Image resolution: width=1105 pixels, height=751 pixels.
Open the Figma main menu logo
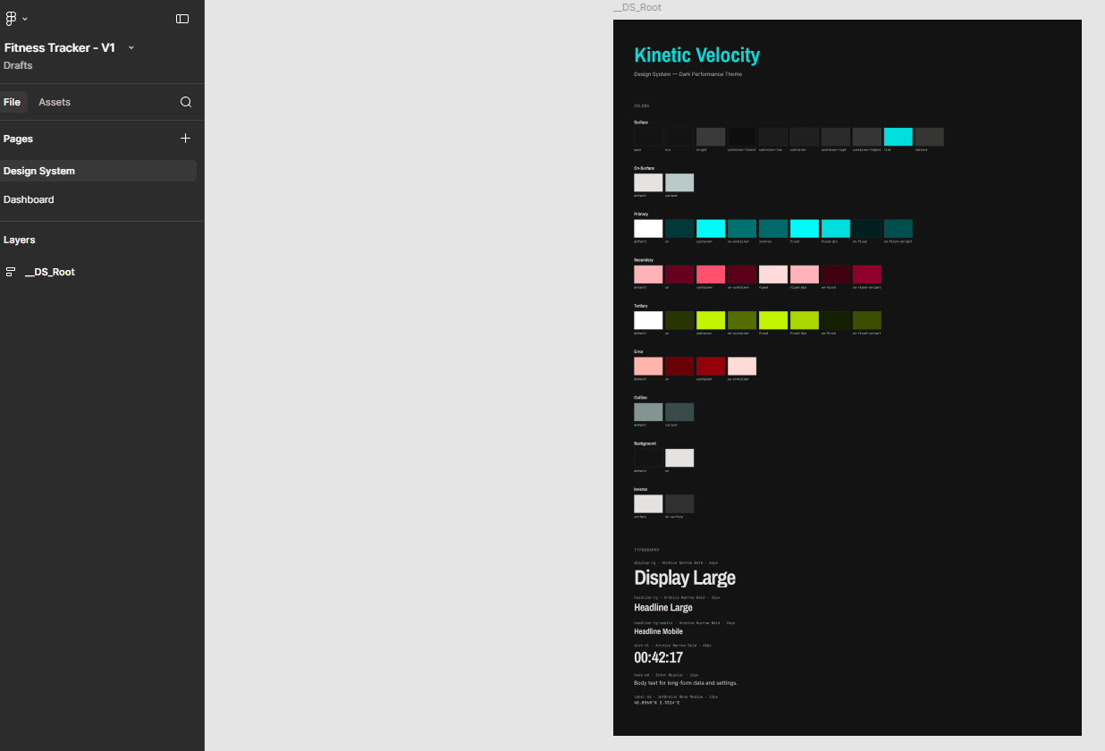[x=11, y=18]
